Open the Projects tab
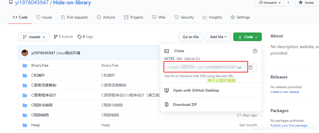The width and height of the screenshot is (319, 133). [x=134, y=17]
